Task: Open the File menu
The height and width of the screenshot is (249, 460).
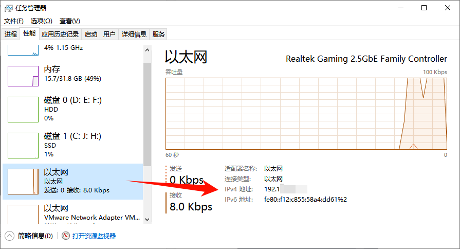Action: tap(14, 21)
